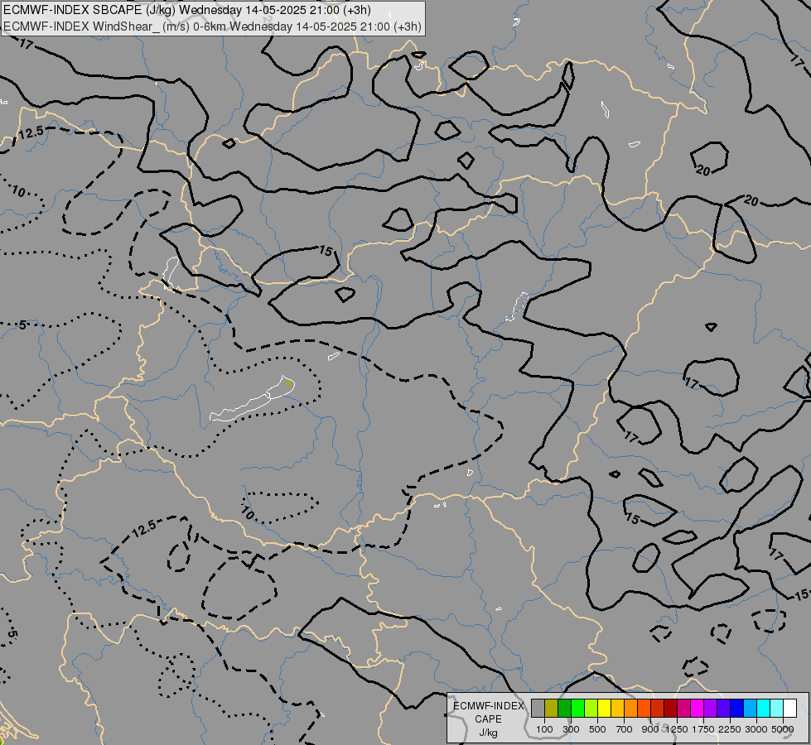Screen dimensions: 811x745
Task: Pick the bright green CAPE legend swatch
Action: 577,708
